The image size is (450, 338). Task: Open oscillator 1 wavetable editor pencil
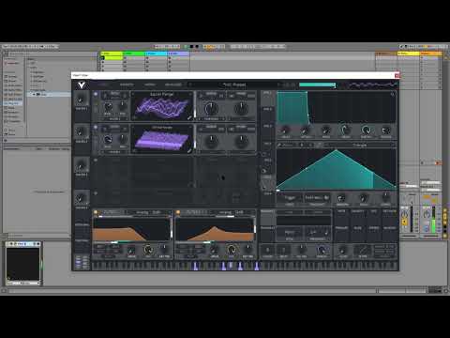(189, 117)
